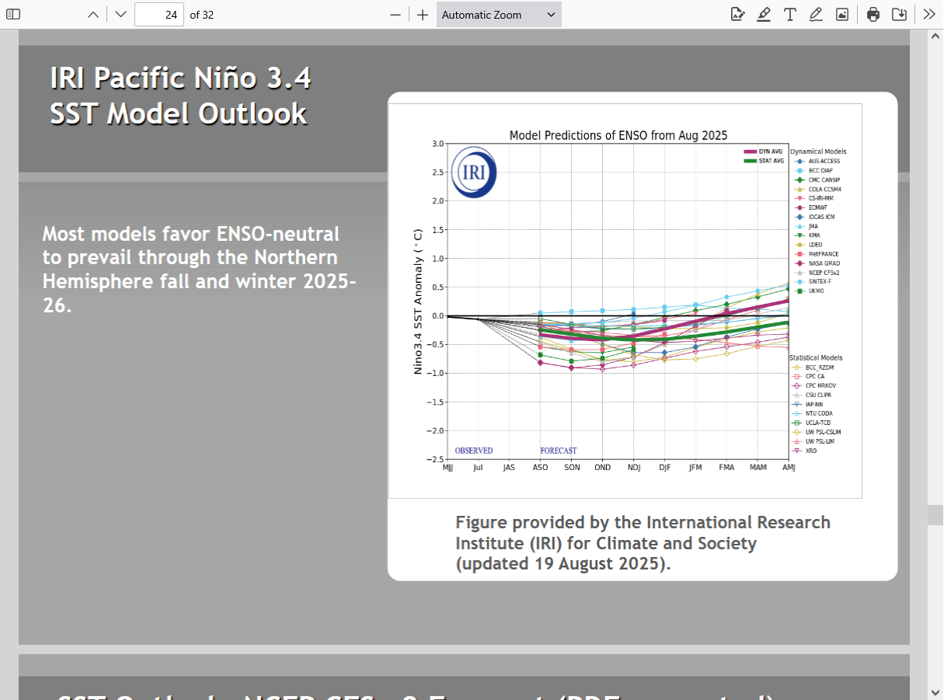Print the PDF document

point(873,14)
